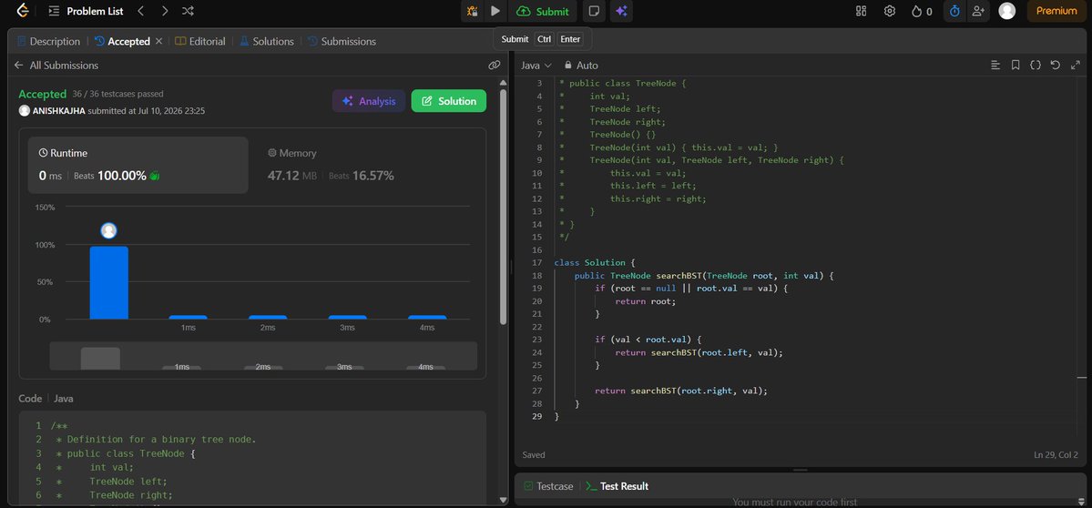Click 'return root;' on line 20
This screenshot has height=508, width=1092.
click(646, 301)
